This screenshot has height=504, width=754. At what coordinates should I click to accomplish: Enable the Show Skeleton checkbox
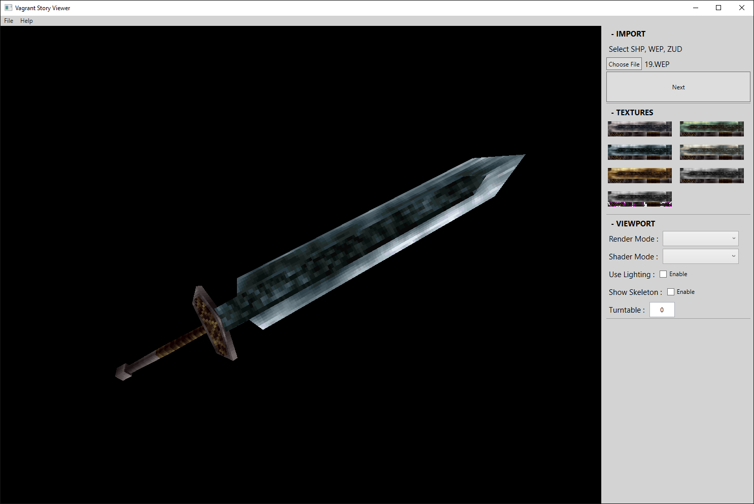(x=671, y=292)
